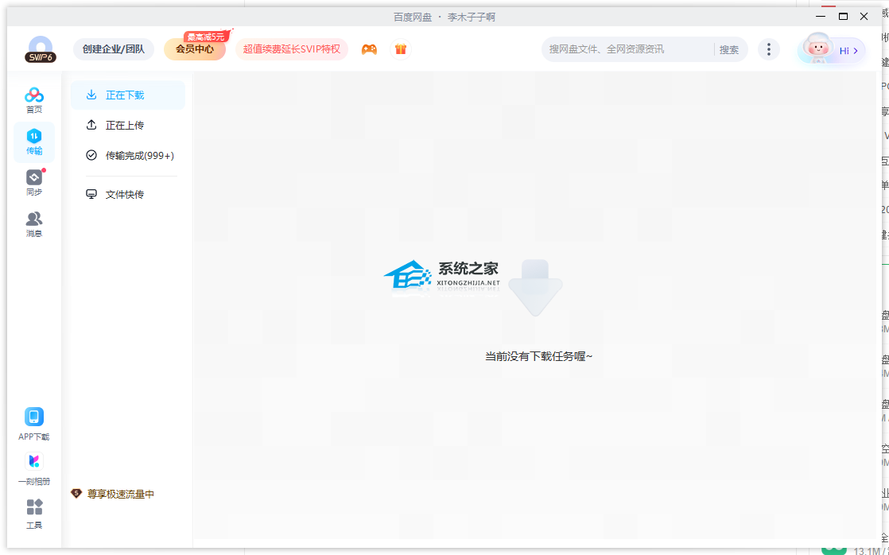Close the 百度网盘 window
The width and height of the screenshot is (889, 555).
pos(864,17)
